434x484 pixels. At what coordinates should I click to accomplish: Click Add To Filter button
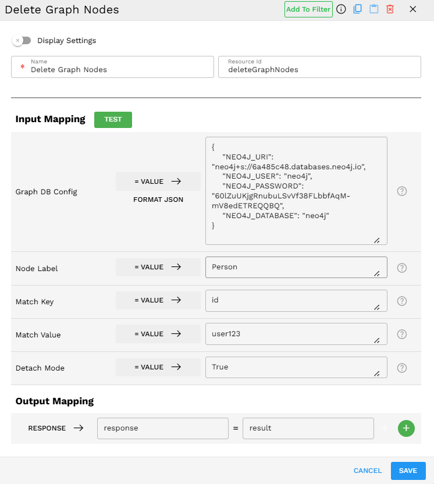(x=308, y=9)
